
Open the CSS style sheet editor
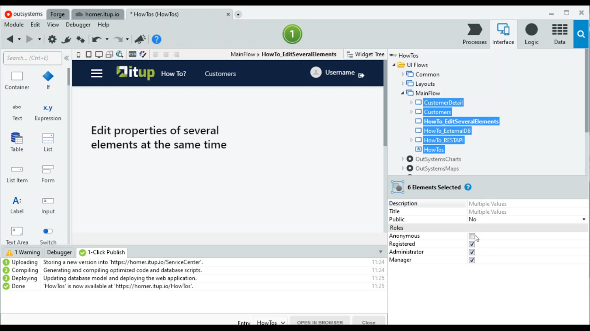132,54
